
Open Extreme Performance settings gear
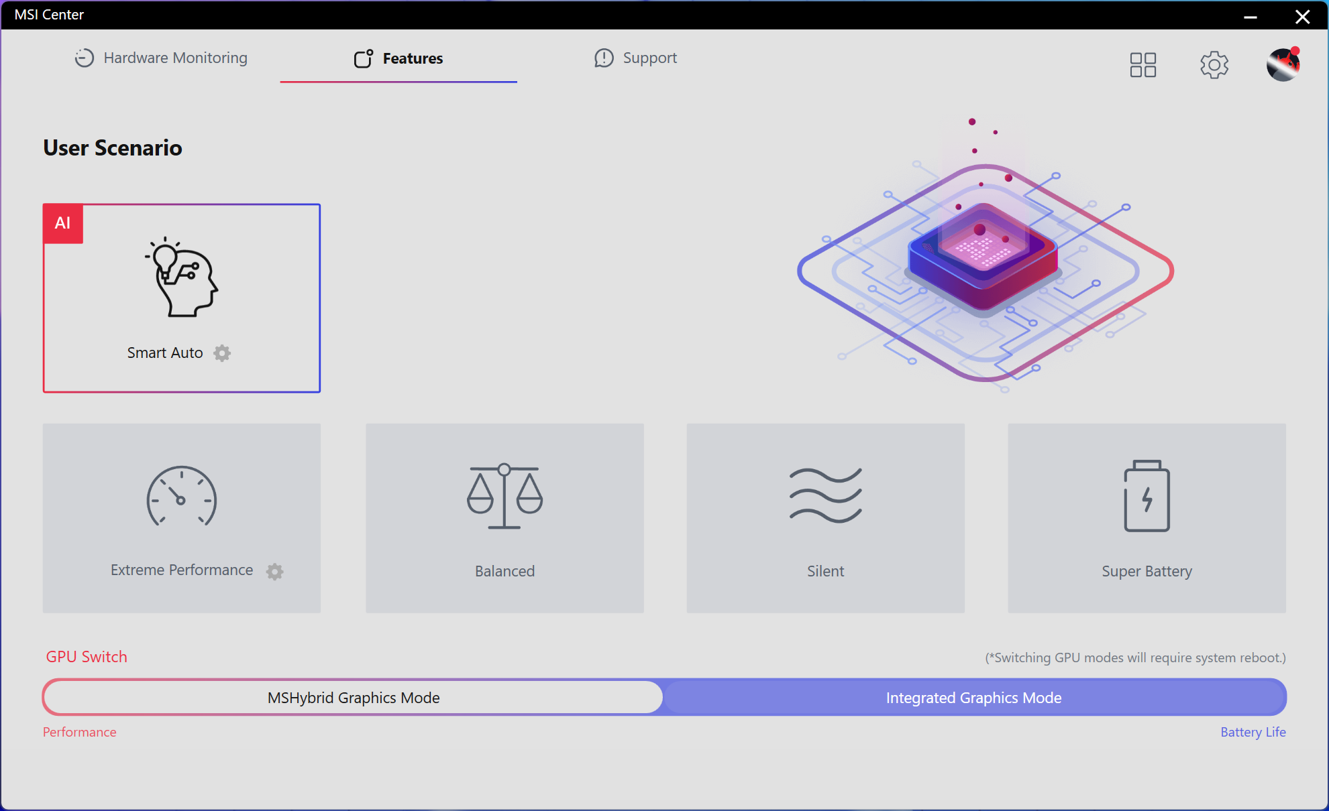(274, 571)
